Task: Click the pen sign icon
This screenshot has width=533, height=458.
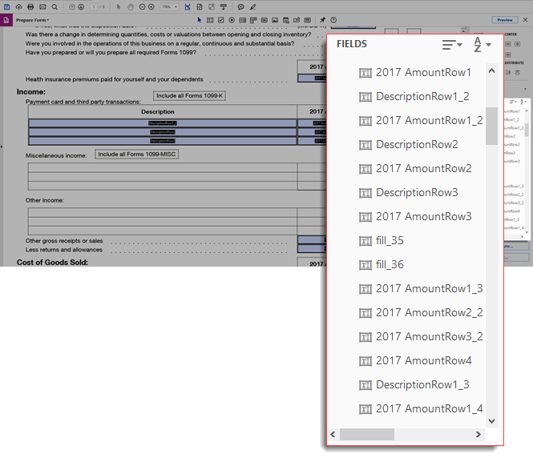Action: tap(253, 6)
